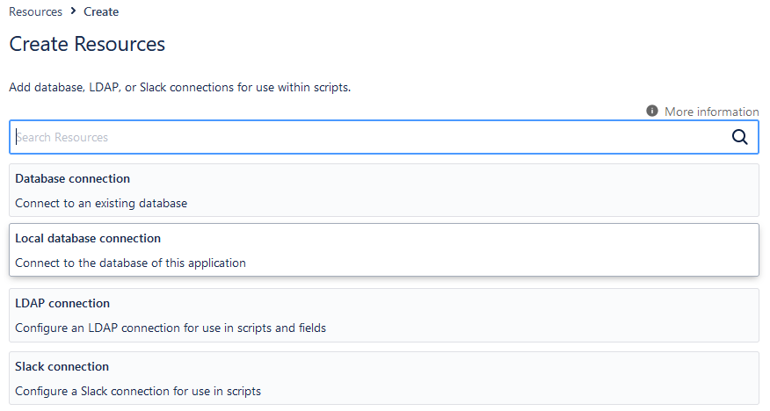Viewport: 770px width, 411px height.
Task: Click empty space inside the Database connection card
Action: pos(527,191)
